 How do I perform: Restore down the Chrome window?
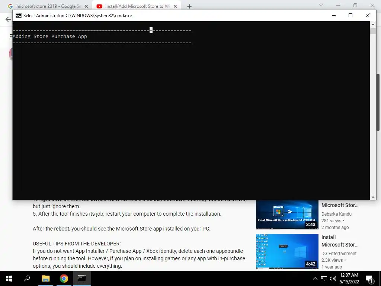[x=355, y=5]
